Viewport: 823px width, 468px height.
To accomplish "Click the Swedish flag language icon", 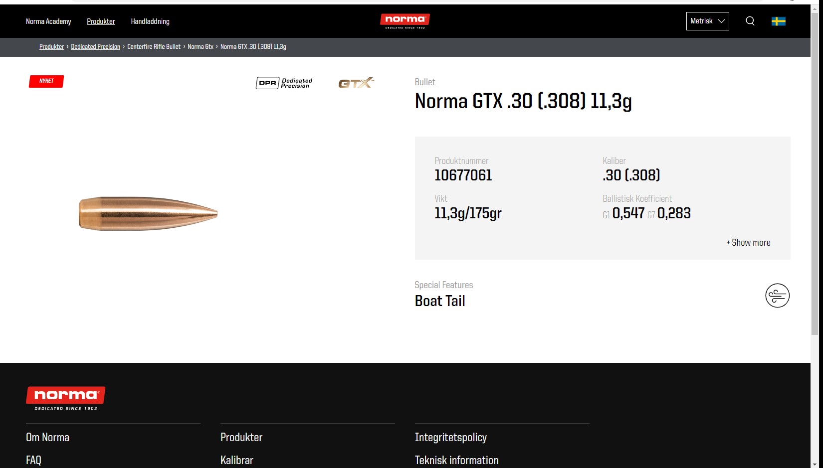I will click(778, 21).
